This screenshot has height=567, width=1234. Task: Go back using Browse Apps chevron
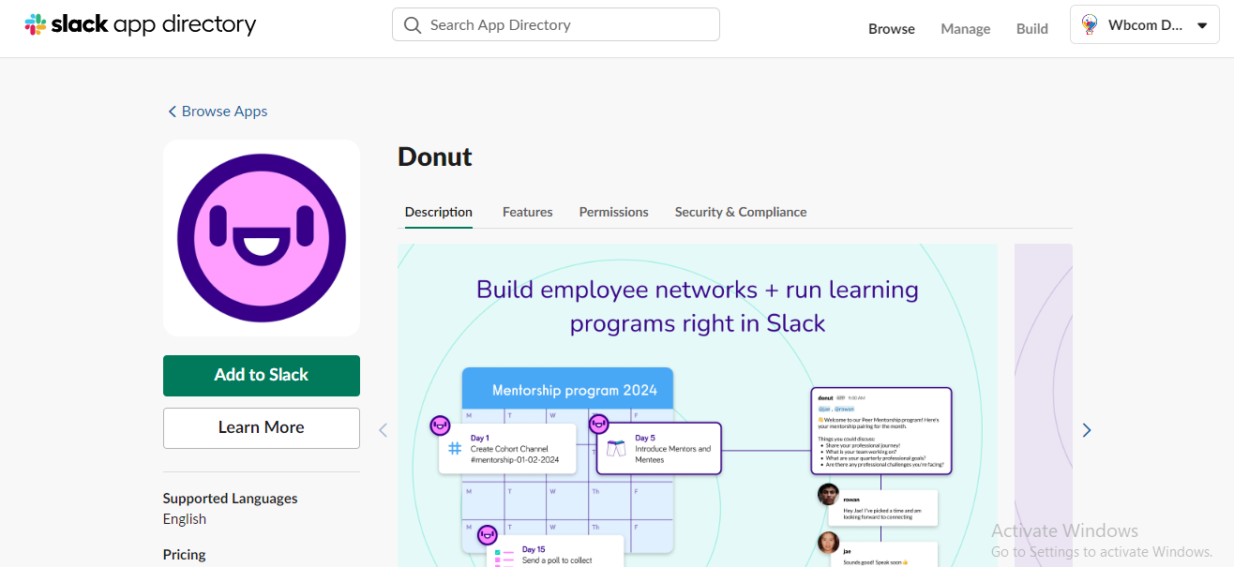tap(172, 112)
